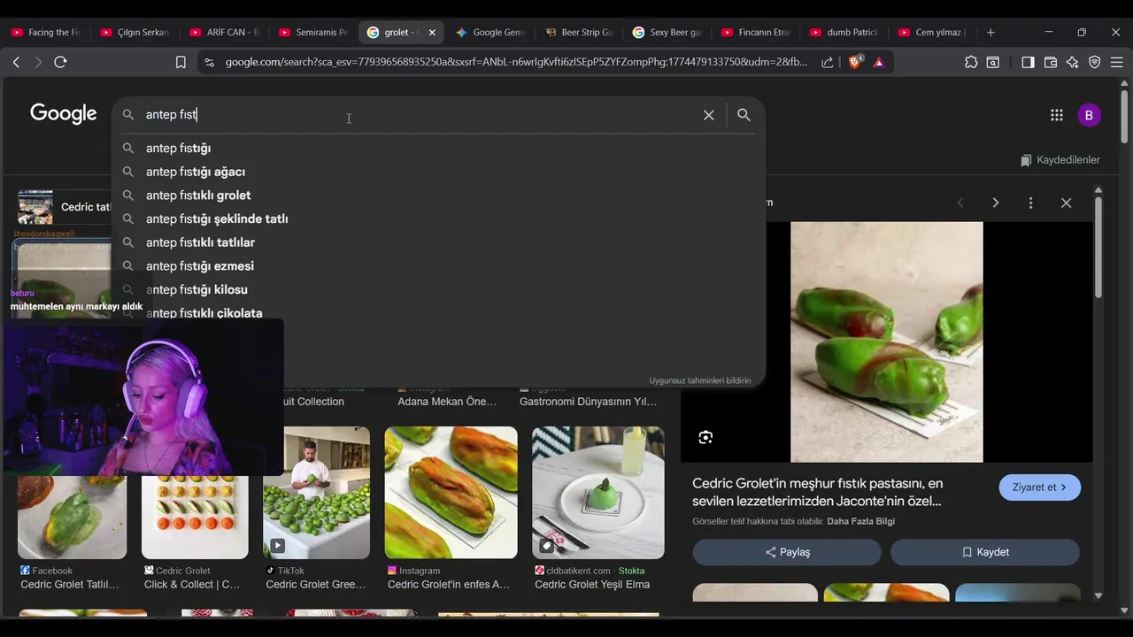
Task: Open Brave Rewards triangle icon
Action: [x=878, y=62]
